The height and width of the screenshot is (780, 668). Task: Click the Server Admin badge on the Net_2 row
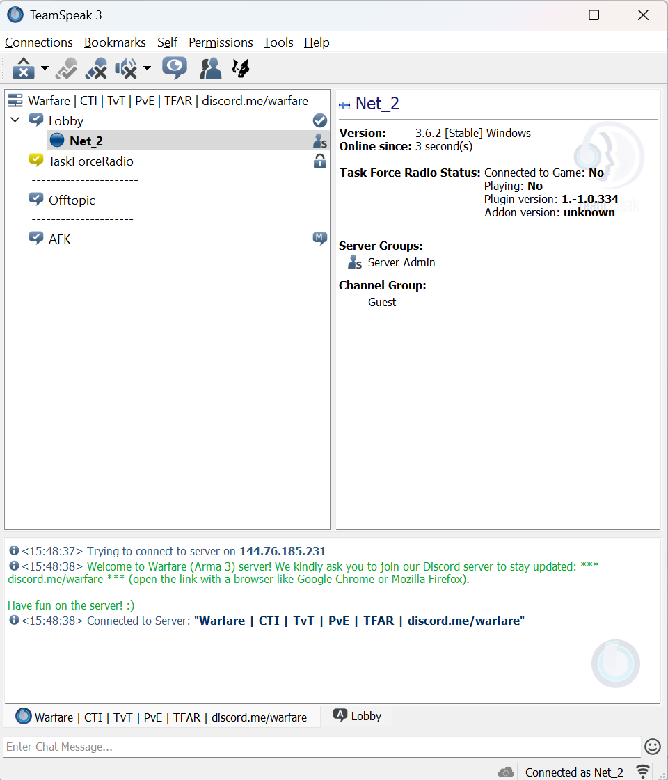320,141
